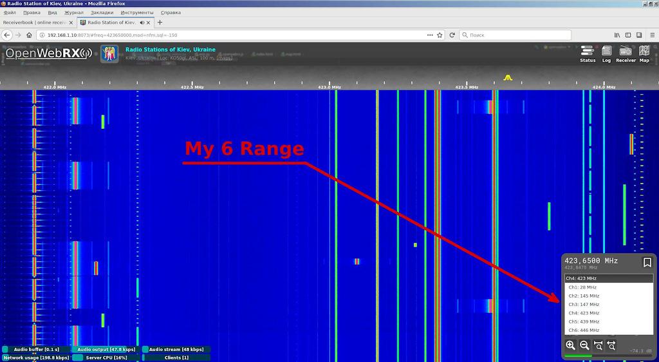Click the yellow demodulator marker on scale
The height and width of the screenshot is (362, 659).
click(508, 78)
